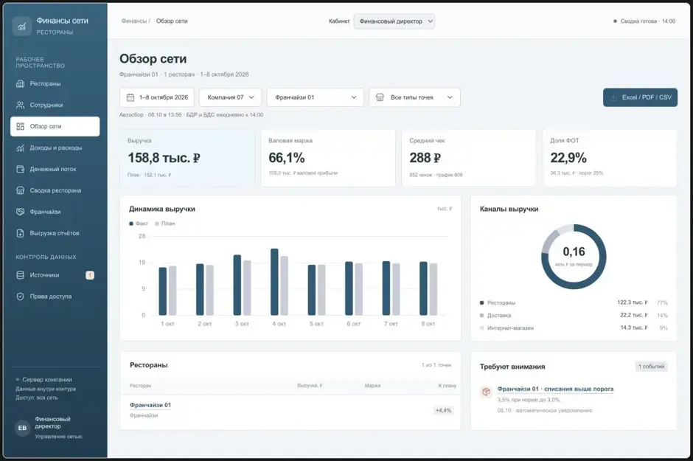Open Франчайзи 01 списания выше порога link
The image size is (693, 461).
tap(555, 389)
